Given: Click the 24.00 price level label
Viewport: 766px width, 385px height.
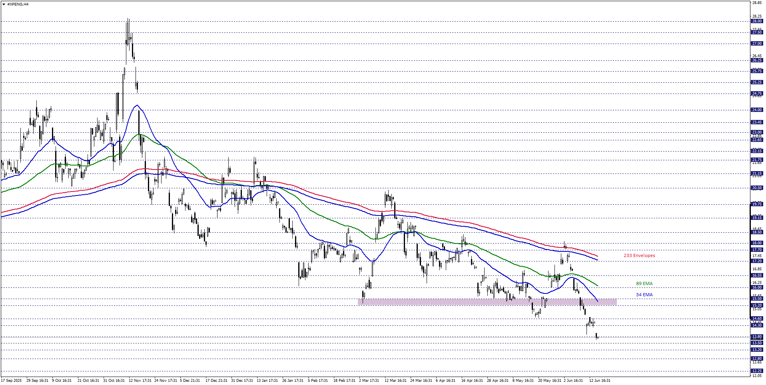Looking at the screenshot, I should [757, 110].
